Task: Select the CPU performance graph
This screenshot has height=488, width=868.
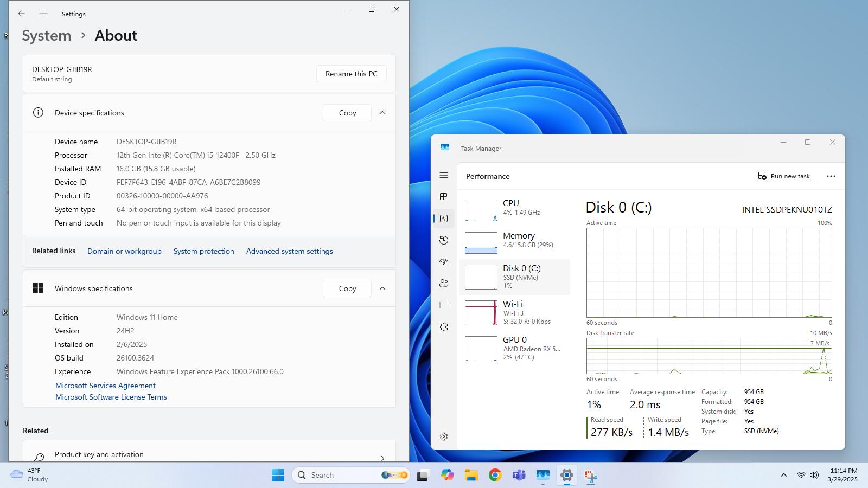Action: click(481, 210)
